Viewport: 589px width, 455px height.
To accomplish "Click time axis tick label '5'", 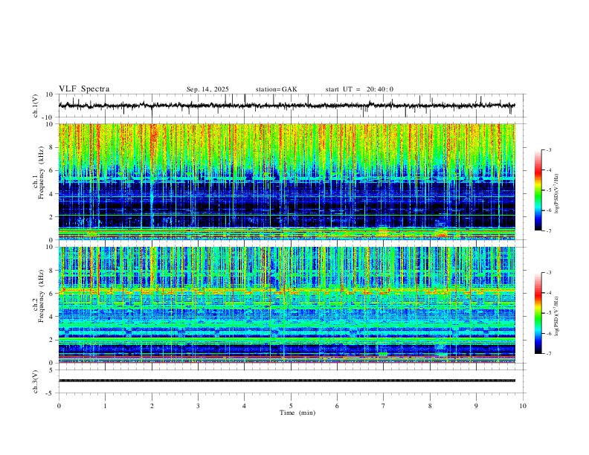I will tap(291, 406).
